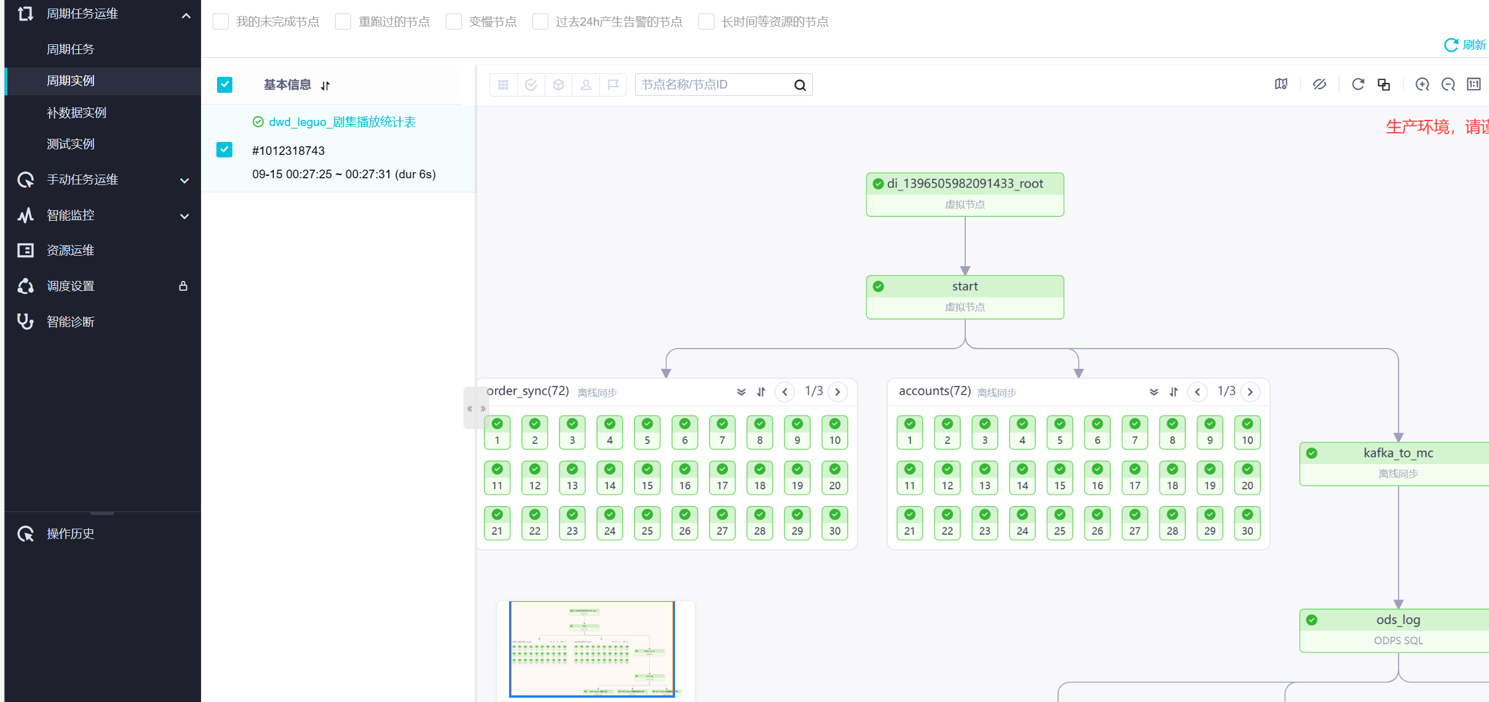
Task: Select node 15 in order_sync group
Action: click(647, 478)
